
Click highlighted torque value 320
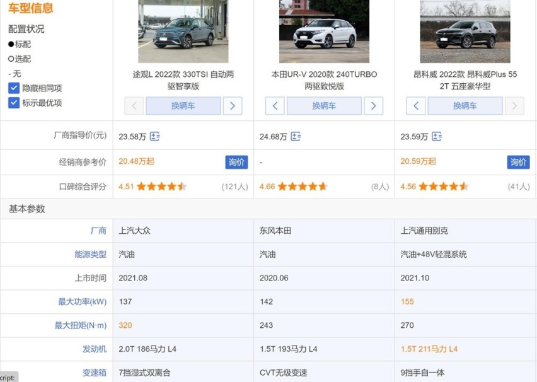pos(125,325)
